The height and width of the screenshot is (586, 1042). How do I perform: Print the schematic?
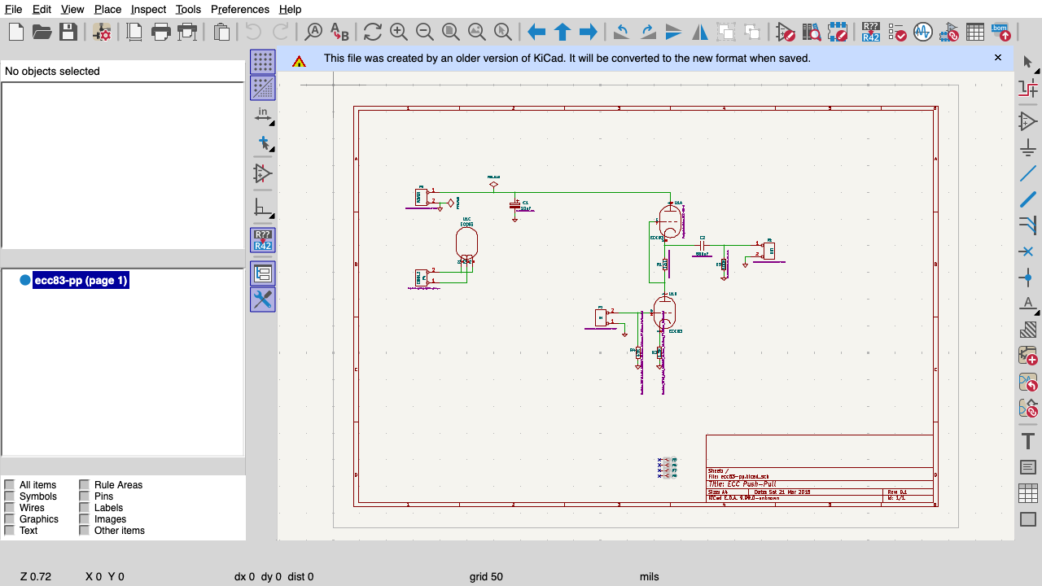(x=161, y=32)
